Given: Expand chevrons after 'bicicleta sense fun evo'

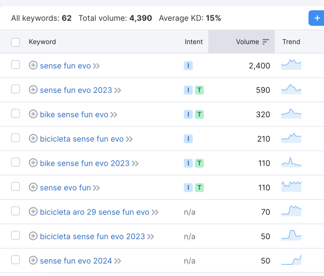Looking at the screenshot, I should click(x=129, y=139).
